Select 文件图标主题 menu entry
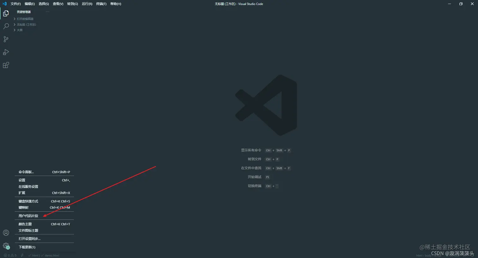The width and height of the screenshot is (478, 258). click(x=44, y=231)
